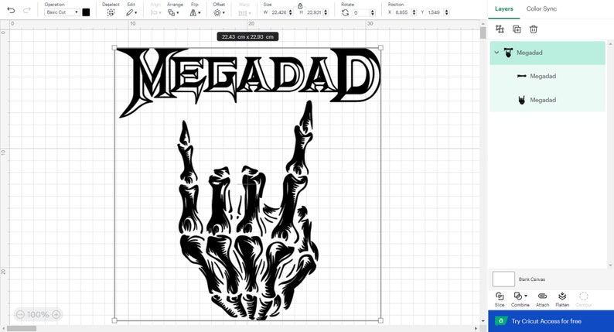The width and height of the screenshot is (614, 332).
Task: Toggle the aspect ratio lock icon
Action: coord(300,5)
